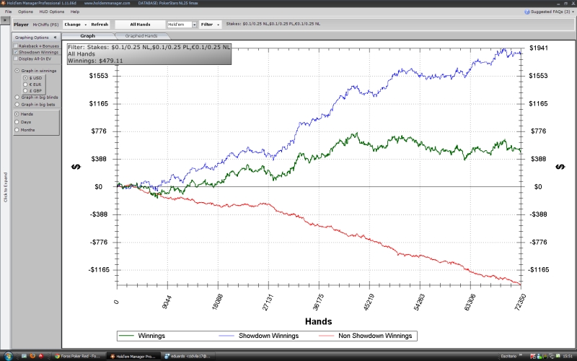This screenshot has height=361, width=577.
Task: Click the Stakes filter text in toolbar
Action: [x=273, y=24]
